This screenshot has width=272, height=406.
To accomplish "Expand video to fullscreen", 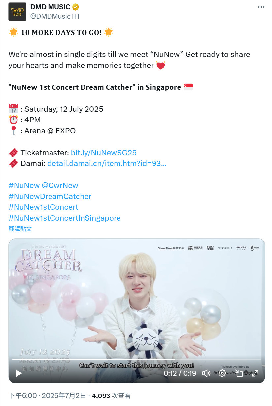I will [x=255, y=373].
